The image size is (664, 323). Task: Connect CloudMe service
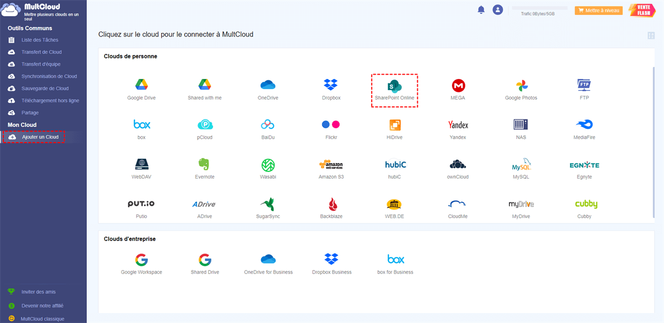tap(458, 209)
